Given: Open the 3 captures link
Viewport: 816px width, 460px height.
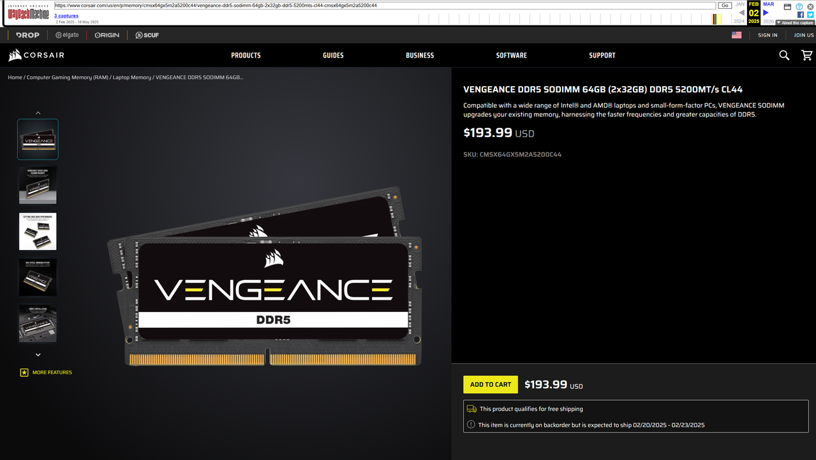Looking at the screenshot, I should tap(66, 16).
